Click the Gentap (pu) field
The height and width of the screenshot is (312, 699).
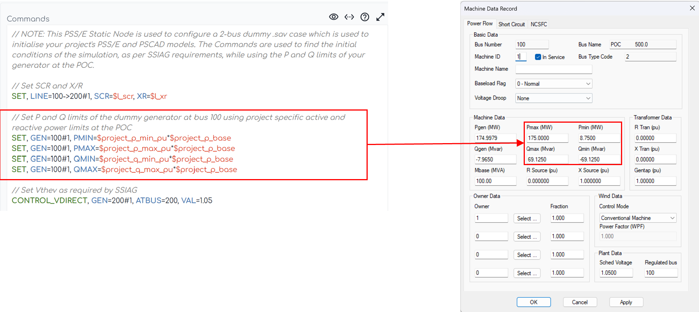pyautogui.click(x=655, y=181)
